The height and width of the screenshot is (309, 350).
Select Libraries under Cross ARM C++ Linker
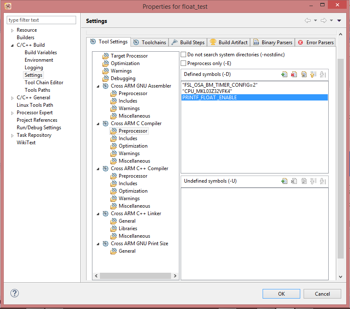click(128, 229)
